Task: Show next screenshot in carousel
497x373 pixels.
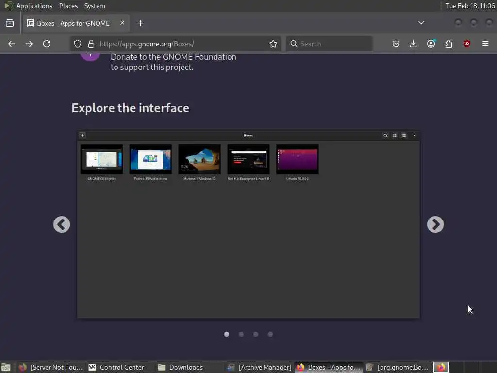Action: (x=435, y=224)
